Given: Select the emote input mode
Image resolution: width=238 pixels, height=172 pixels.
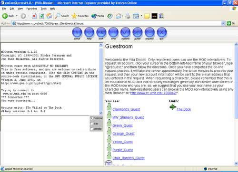Looking at the screenshot, I should (x=91, y=129).
